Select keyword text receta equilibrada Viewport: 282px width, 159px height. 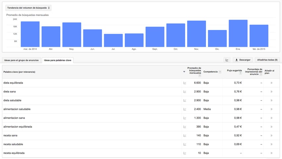tap(14, 153)
